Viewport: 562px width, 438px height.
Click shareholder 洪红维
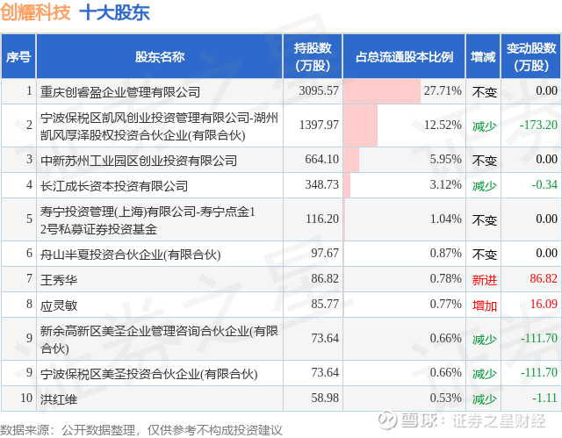point(59,399)
